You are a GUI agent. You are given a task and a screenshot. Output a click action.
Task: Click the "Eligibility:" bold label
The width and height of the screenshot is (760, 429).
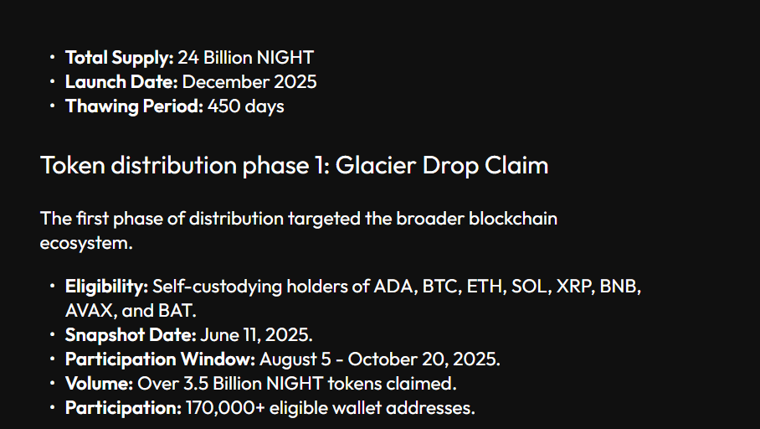pyautogui.click(x=106, y=287)
